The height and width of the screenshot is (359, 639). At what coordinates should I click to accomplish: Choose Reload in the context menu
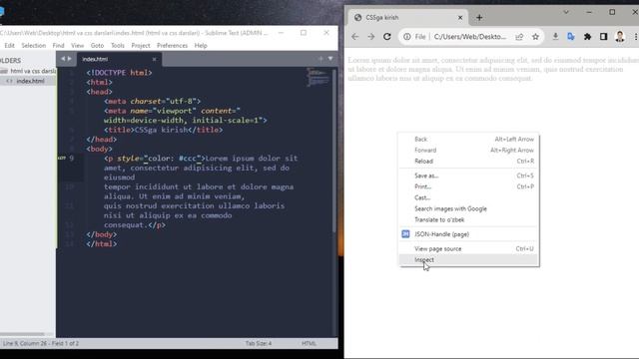pyautogui.click(x=468, y=162)
